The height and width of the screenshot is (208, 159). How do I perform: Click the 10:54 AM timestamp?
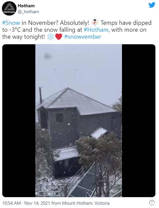[x=12, y=203]
